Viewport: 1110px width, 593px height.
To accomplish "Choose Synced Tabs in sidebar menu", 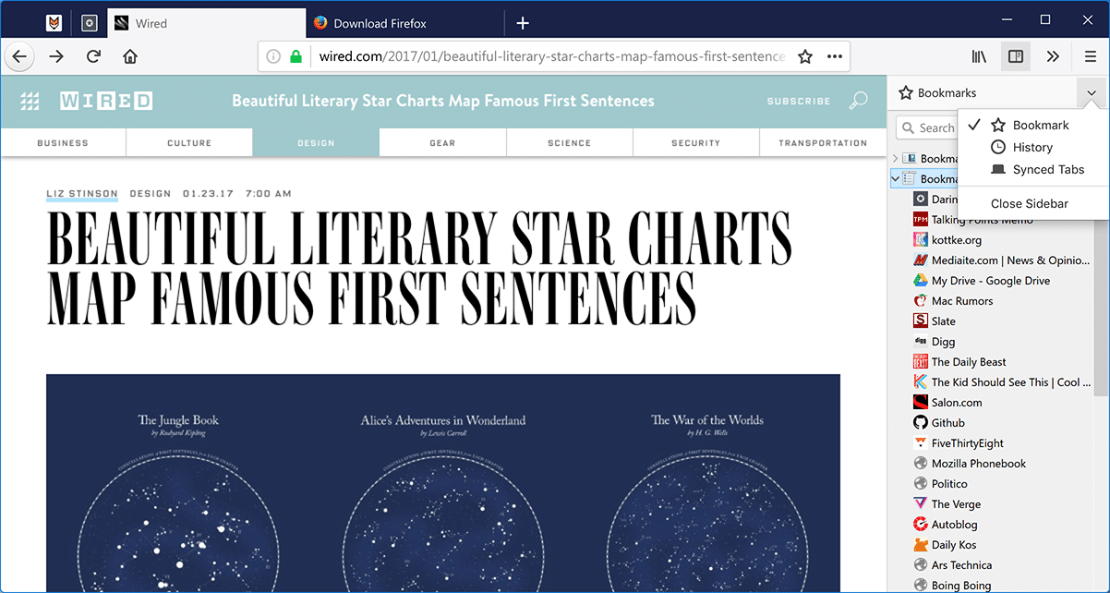I will pos(1032,170).
